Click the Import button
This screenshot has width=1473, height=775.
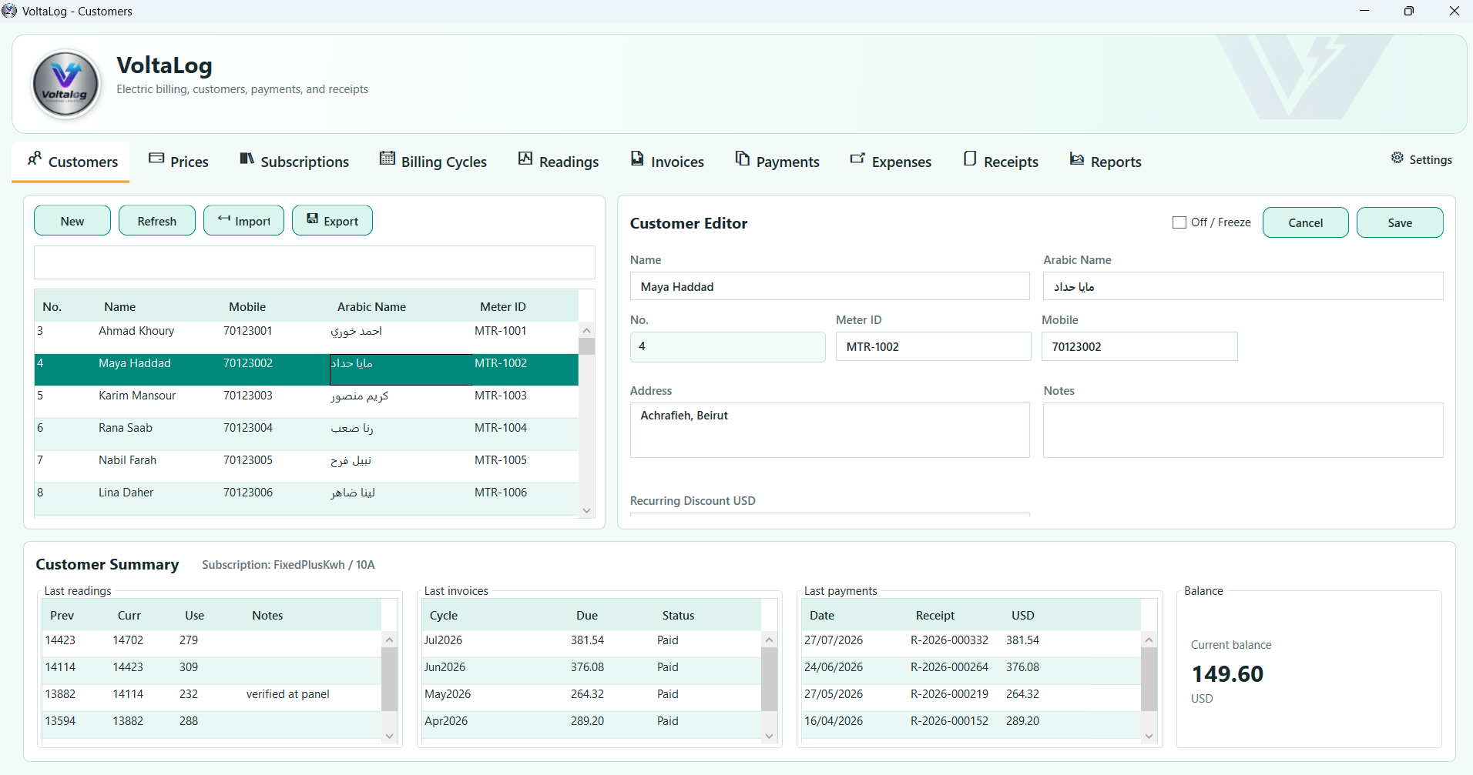point(243,221)
